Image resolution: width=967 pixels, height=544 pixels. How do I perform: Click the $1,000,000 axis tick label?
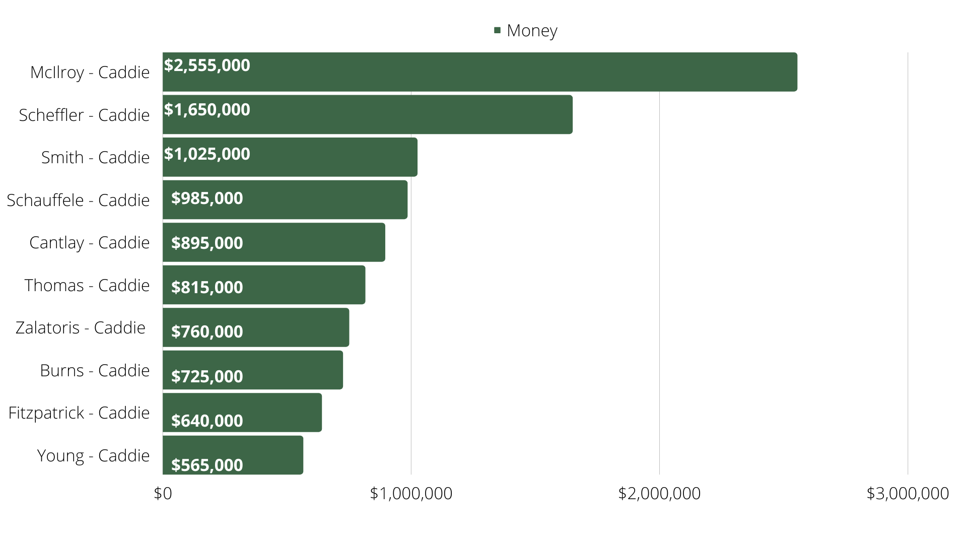(x=411, y=494)
